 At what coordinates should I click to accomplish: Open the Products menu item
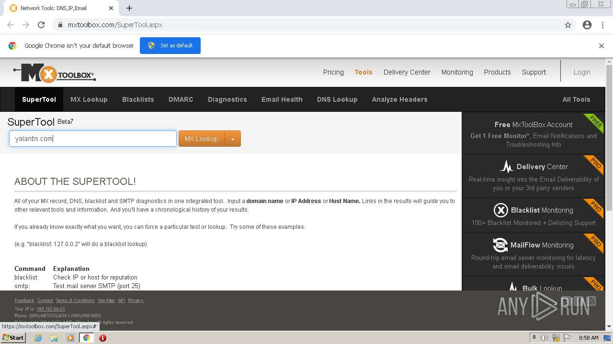[x=498, y=72]
